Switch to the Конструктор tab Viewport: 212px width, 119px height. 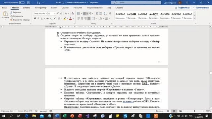tap(40, 8)
